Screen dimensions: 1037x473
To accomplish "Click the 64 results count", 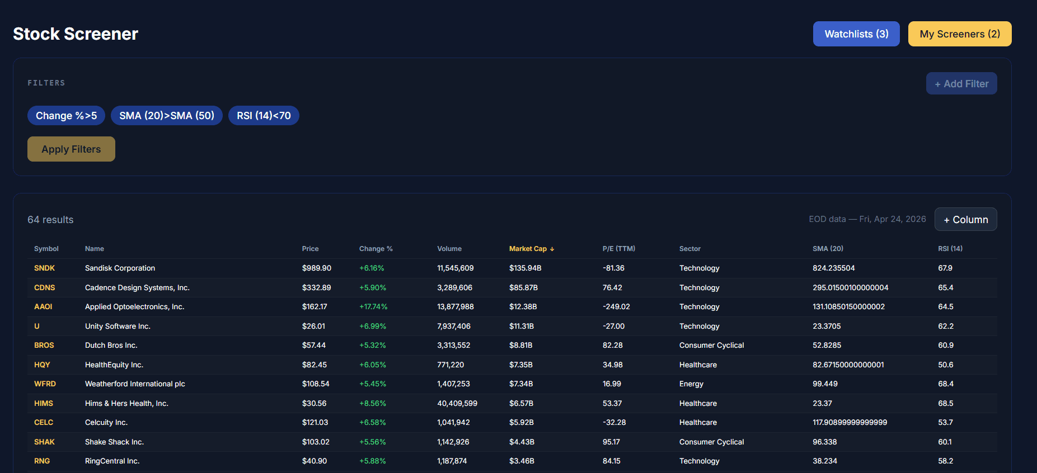I will (x=50, y=220).
